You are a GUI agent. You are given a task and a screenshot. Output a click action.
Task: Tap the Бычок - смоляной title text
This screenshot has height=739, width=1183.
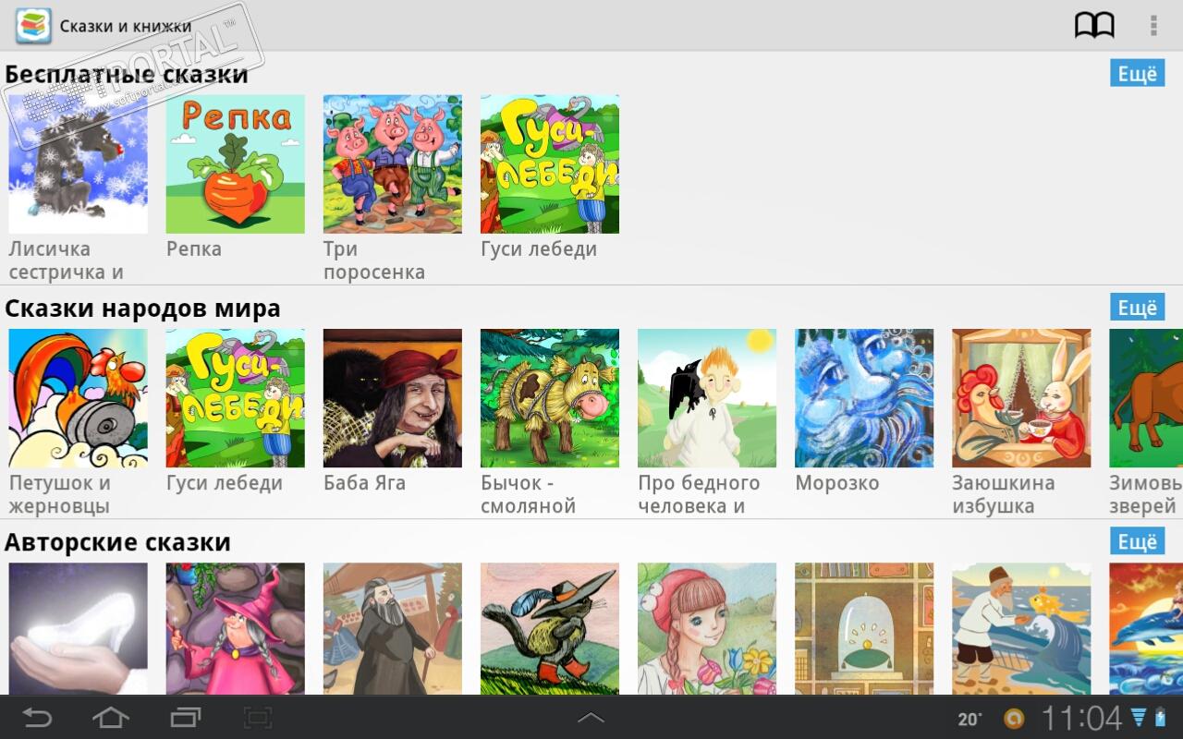pos(529,494)
